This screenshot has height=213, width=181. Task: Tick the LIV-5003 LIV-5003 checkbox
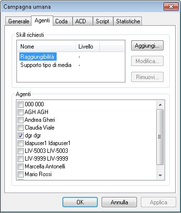[x=20, y=151]
